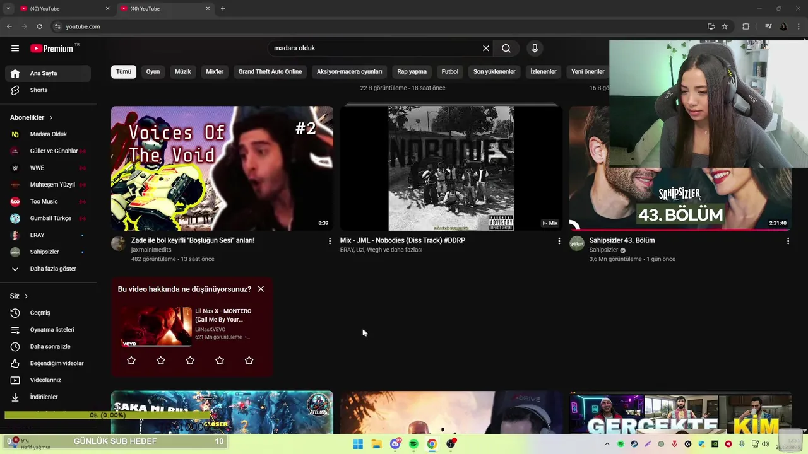Rate Lil Nas X video one star
Viewport: 808px width, 454px height.
131,361
